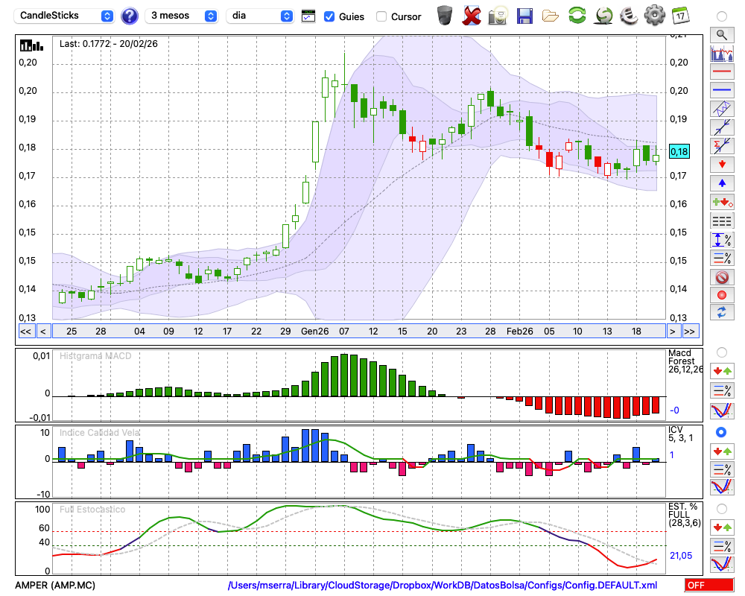The image size is (745, 596).
Task: Click the blue up arrow marker tool
Action: coord(721,183)
